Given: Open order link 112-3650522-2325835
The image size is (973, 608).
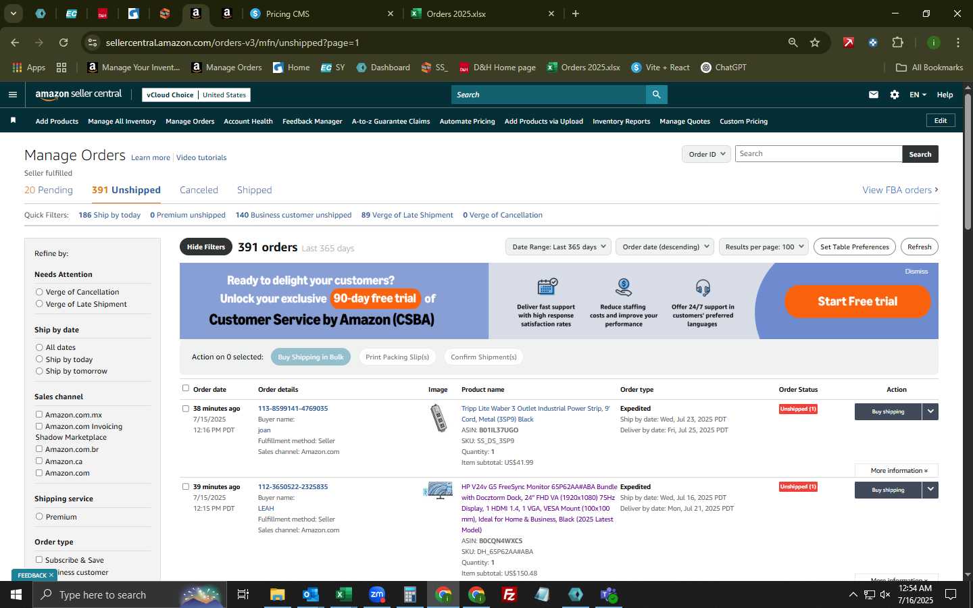Looking at the screenshot, I should tap(293, 486).
